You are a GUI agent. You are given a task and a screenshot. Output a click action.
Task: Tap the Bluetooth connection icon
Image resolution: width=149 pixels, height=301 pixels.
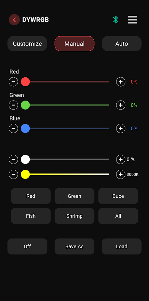click(116, 19)
